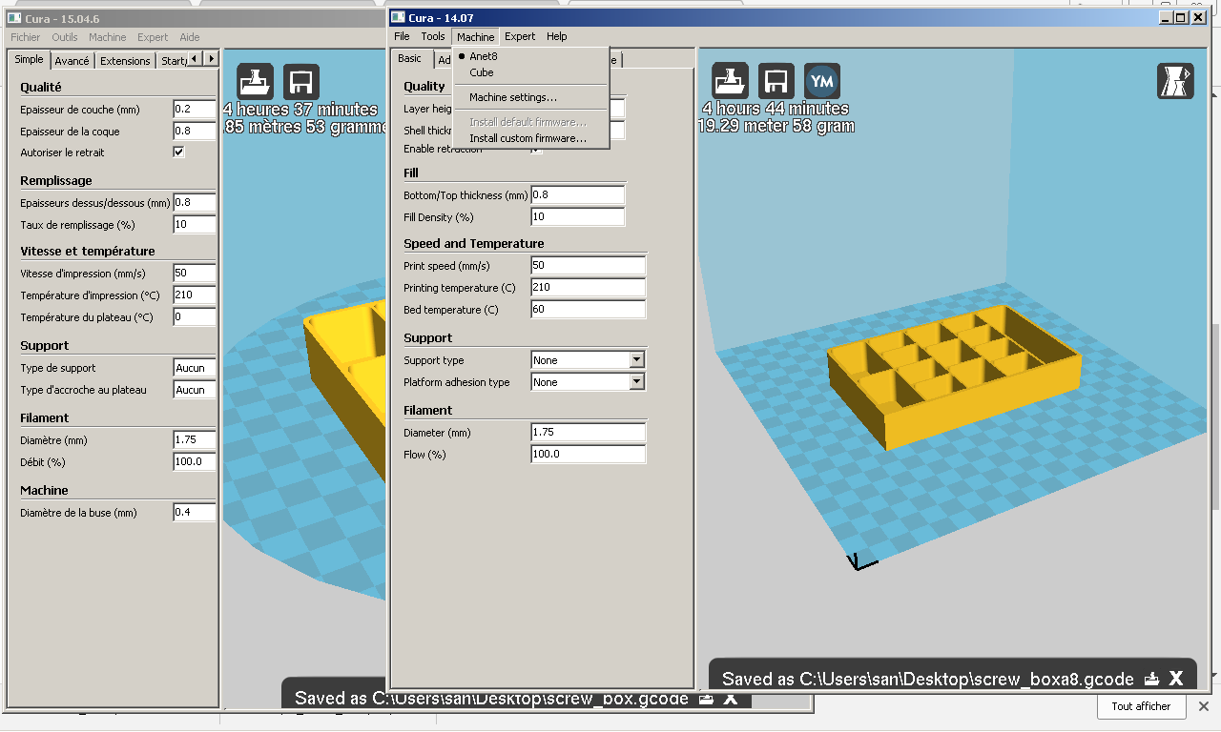1221x732 pixels.
Task: Click the Débit (%) field
Action: pyautogui.click(x=195, y=461)
